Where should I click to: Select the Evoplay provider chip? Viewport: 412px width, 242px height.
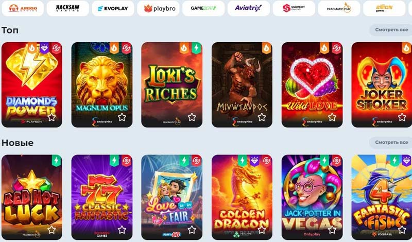click(113, 8)
